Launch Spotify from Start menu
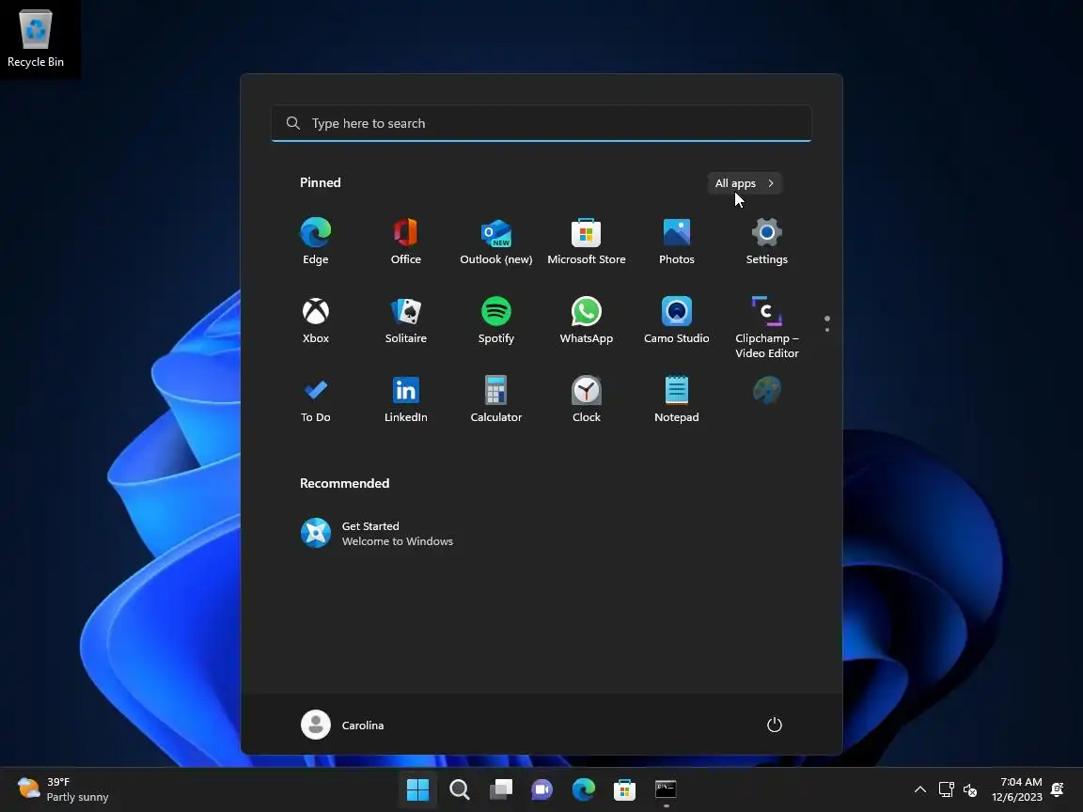Viewport: 1083px width, 812px height. click(x=496, y=320)
